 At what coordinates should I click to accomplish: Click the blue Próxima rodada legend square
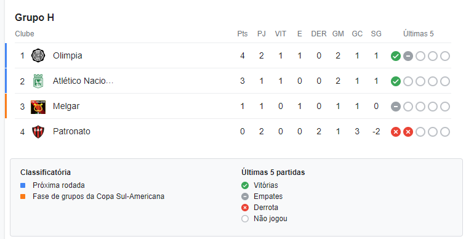pyautogui.click(x=23, y=185)
